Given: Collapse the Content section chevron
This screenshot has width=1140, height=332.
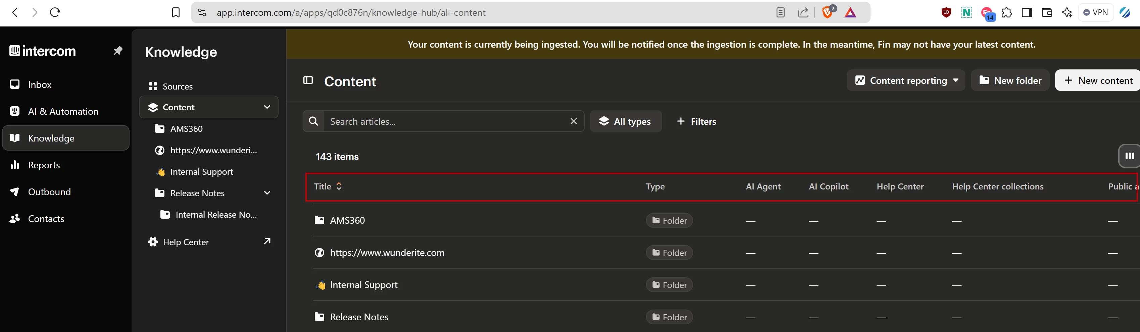Looking at the screenshot, I should coord(267,107).
